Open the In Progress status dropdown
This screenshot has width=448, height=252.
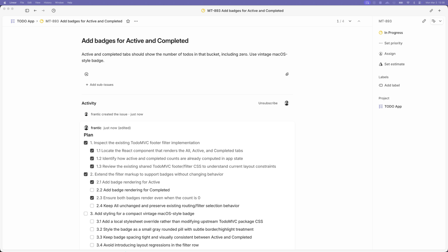391,33
